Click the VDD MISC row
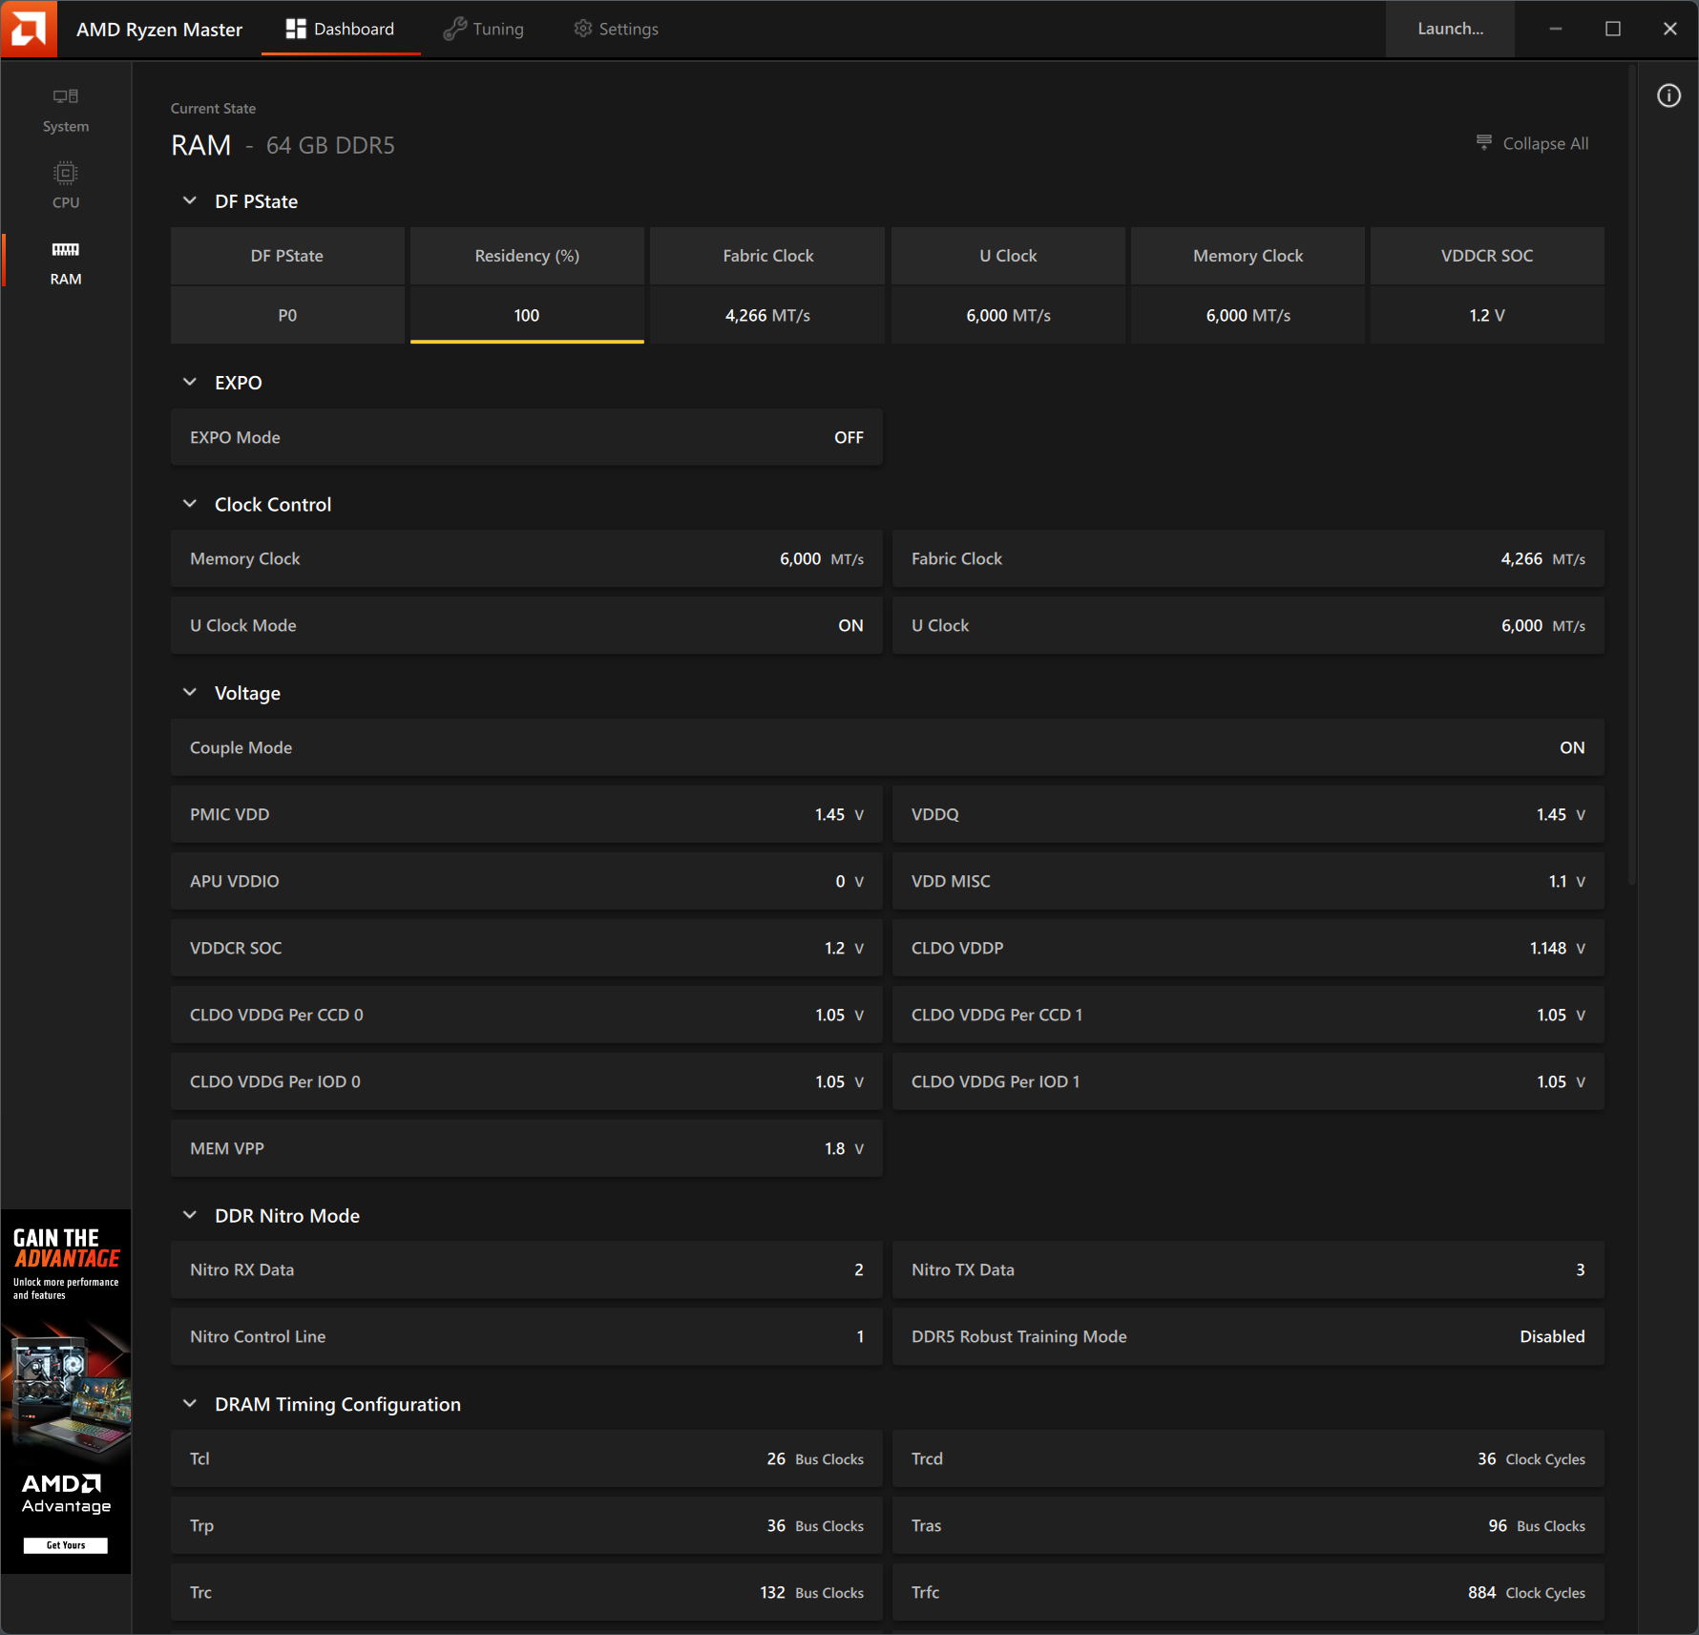1699x1635 pixels. coord(1248,881)
